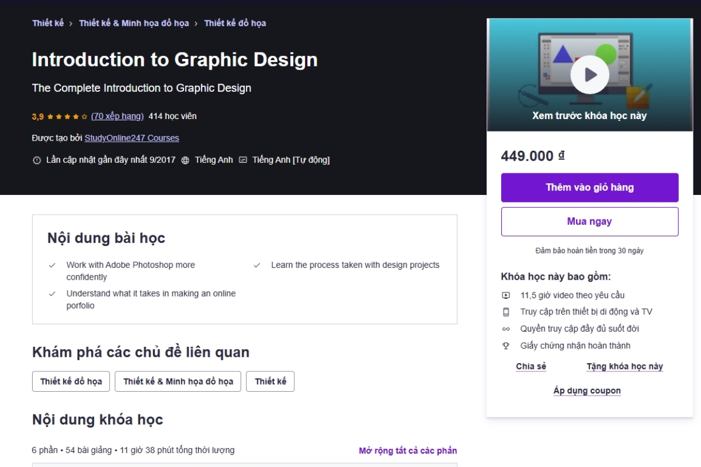
Task: Select the Thiết kế đồ họa topic tag
Action: coord(71,381)
